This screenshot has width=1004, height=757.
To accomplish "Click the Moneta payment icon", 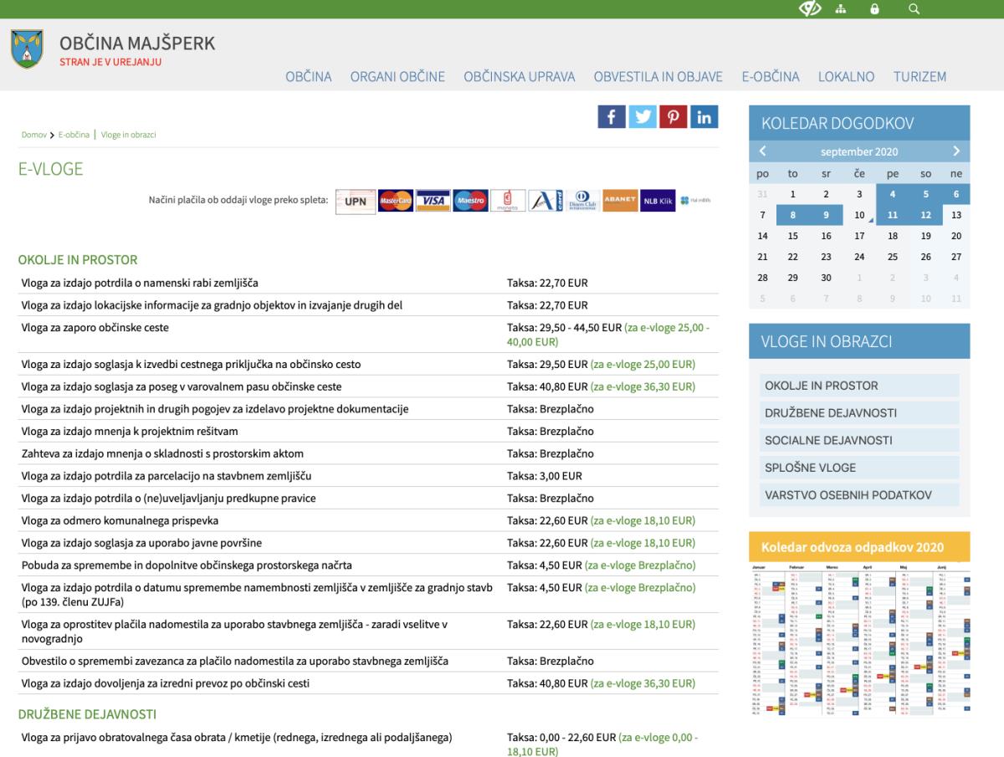I will tap(507, 202).
